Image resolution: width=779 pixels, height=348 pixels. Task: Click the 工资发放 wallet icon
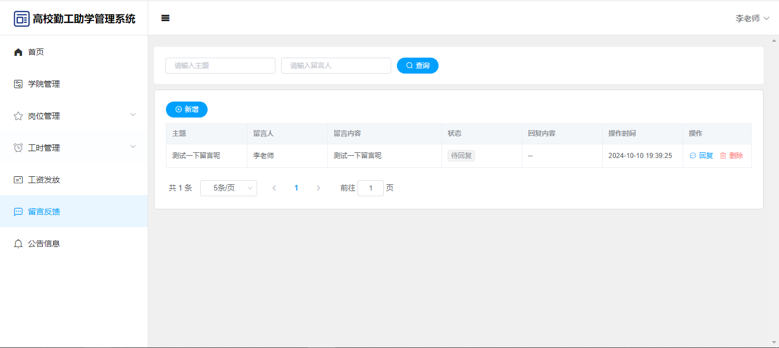pos(18,180)
